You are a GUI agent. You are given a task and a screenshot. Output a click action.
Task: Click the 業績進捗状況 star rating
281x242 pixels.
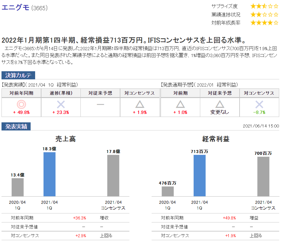[x=264, y=14]
